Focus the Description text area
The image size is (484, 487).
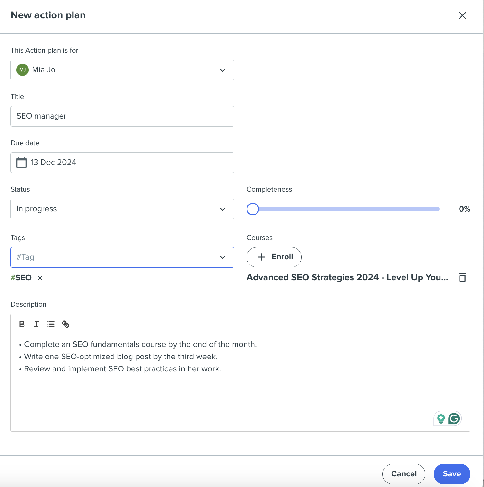(x=240, y=383)
